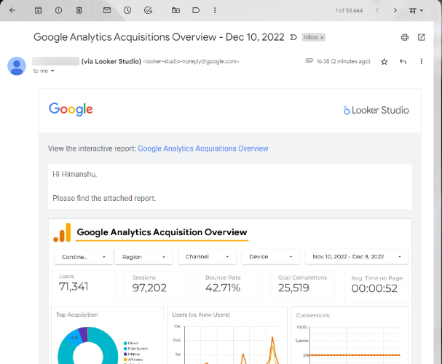Click 'Please find the attached report.' text
Image resolution: width=442 pixels, height=364 pixels.
pyautogui.click(x=104, y=198)
